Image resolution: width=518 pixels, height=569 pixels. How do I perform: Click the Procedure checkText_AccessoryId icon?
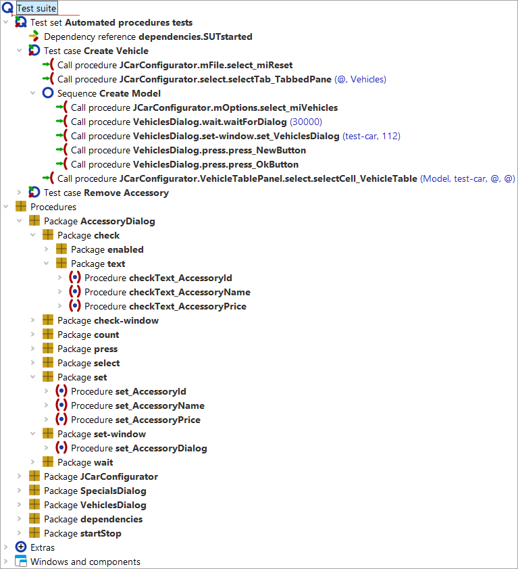pyautogui.click(x=75, y=278)
